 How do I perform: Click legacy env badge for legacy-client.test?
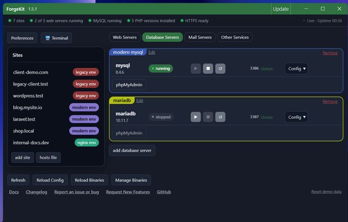86,84
